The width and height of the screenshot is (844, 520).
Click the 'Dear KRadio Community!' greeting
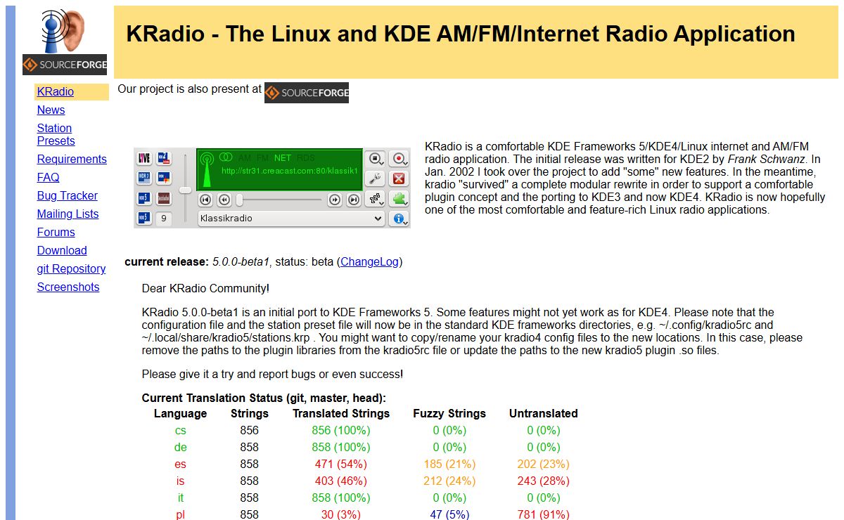coord(205,289)
